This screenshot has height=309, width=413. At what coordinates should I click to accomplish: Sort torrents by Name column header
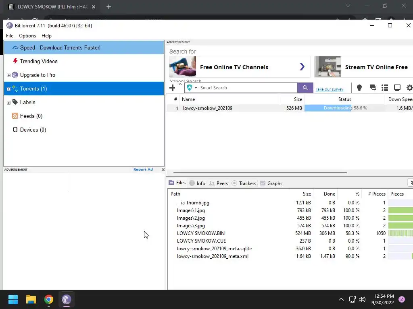[229, 99]
